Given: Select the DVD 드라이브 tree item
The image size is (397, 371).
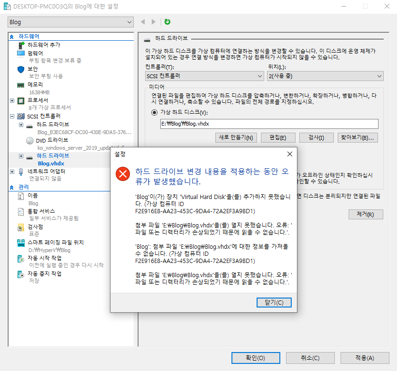Looking at the screenshot, I should pos(52,140).
